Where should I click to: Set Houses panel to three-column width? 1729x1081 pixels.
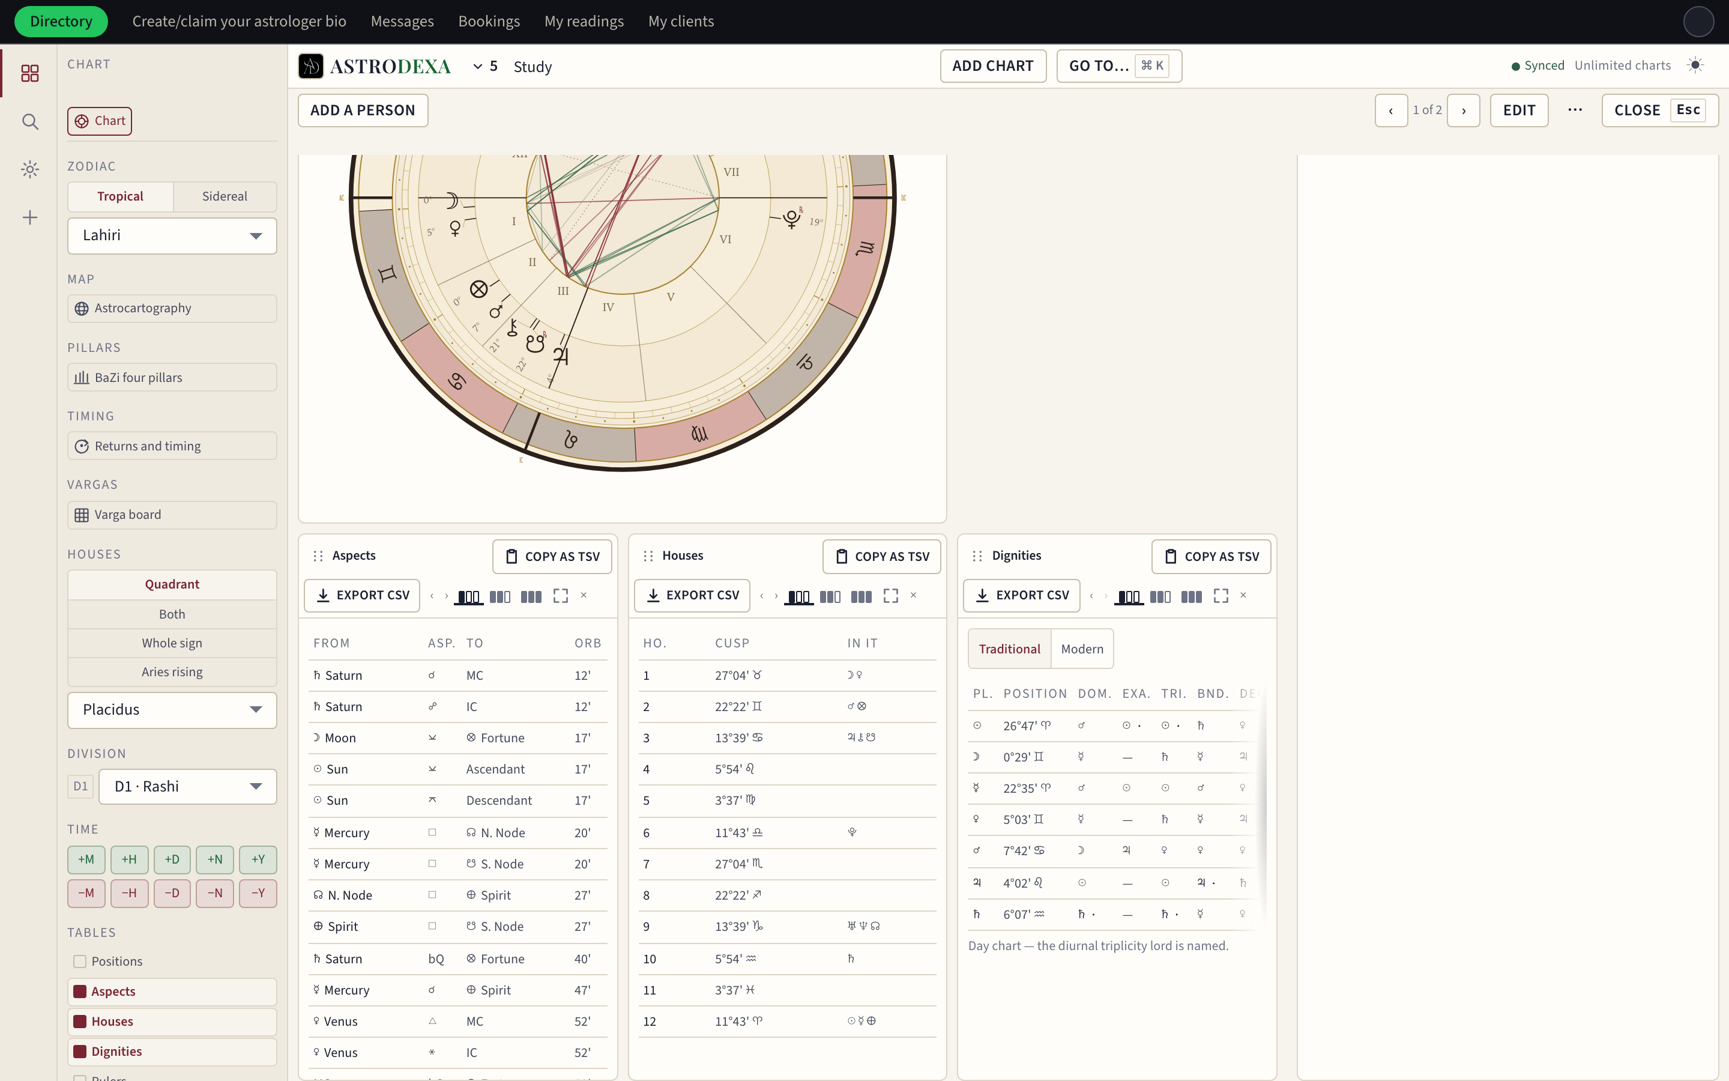861,596
